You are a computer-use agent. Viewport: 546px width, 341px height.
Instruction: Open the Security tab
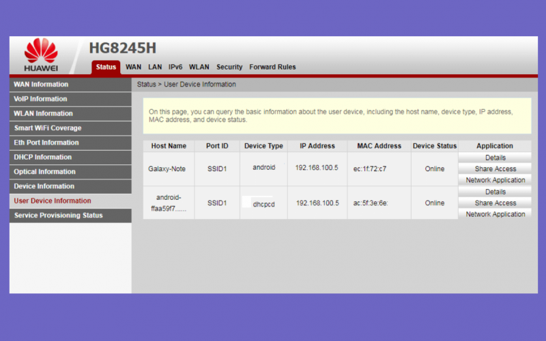(x=229, y=67)
